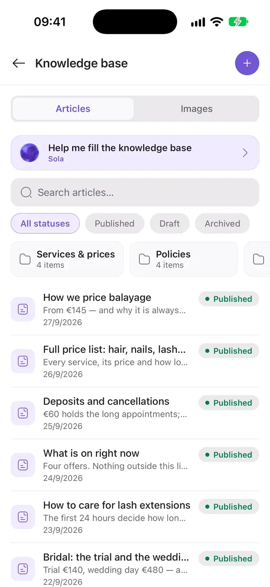Tap the Deposits and cancellations article icon
The height and width of the screenshot is (587, 270).
click(23, 413)
